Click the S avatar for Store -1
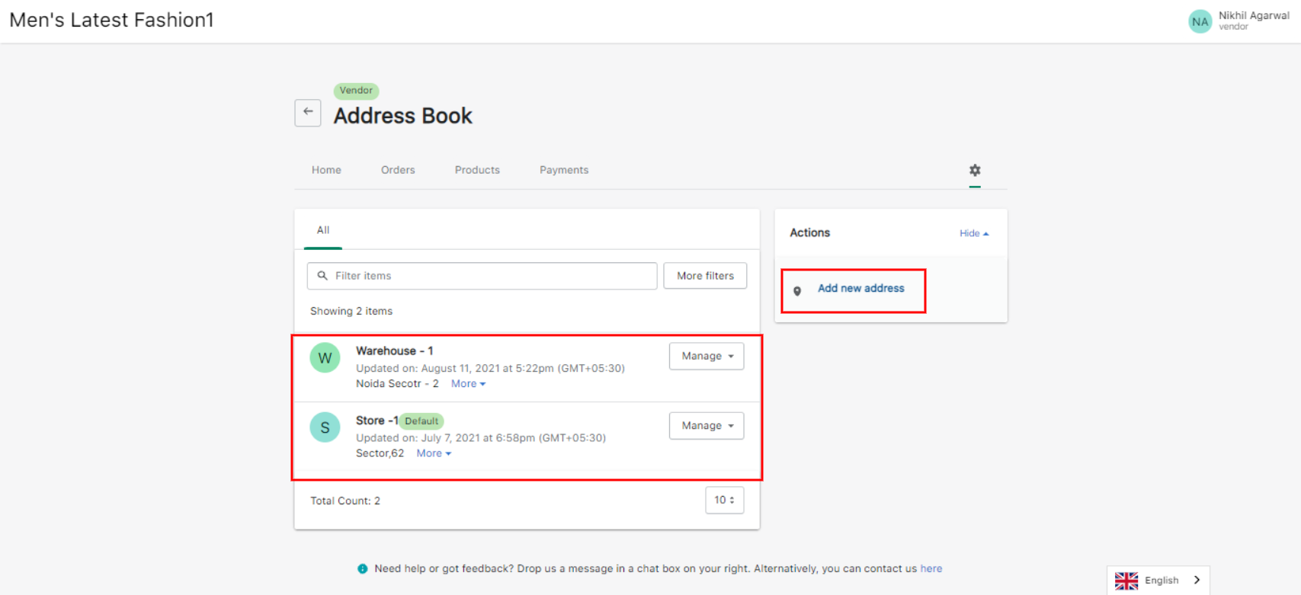The image size is (1301, 595). pos(325,427)
